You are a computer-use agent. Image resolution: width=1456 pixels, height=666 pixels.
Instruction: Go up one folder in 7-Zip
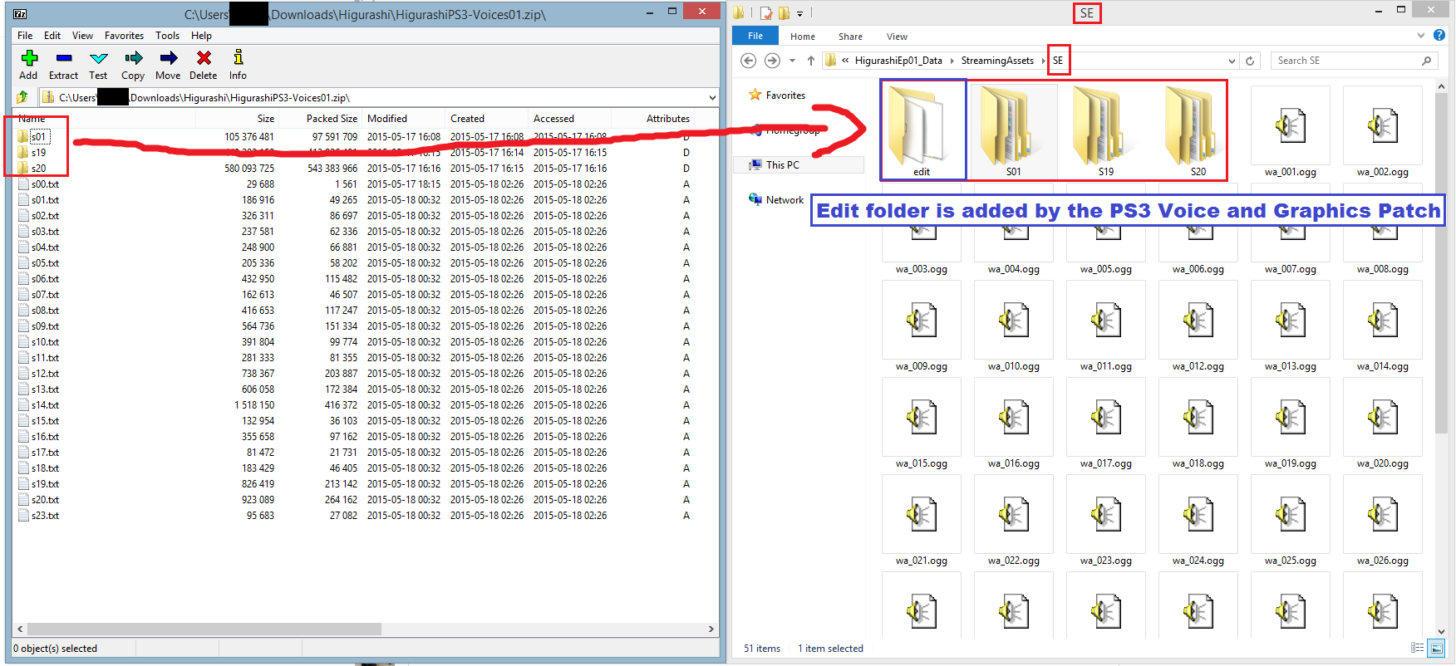(x=23, y=98)
